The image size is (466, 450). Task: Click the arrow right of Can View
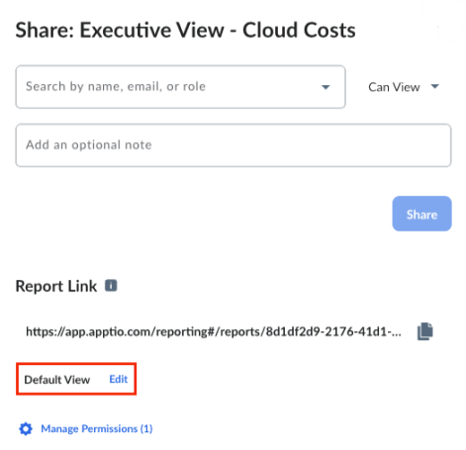(x=435, y=86)
